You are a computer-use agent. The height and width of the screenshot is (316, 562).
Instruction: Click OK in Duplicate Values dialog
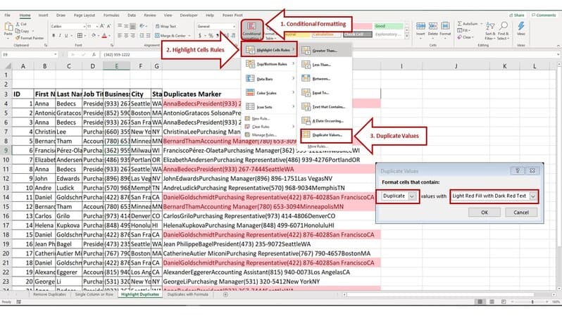click(485, 212)
